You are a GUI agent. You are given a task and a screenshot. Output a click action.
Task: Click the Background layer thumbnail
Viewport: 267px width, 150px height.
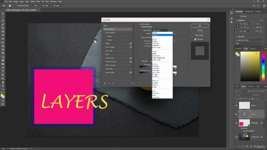(x=244, y=137)
